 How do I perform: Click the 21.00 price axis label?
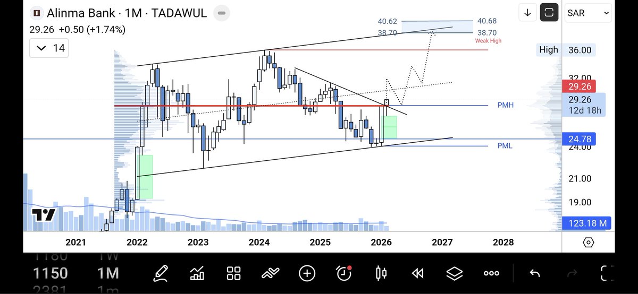(580, 179)
